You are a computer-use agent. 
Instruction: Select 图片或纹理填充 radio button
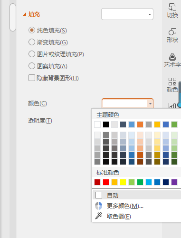coord(32,54)
